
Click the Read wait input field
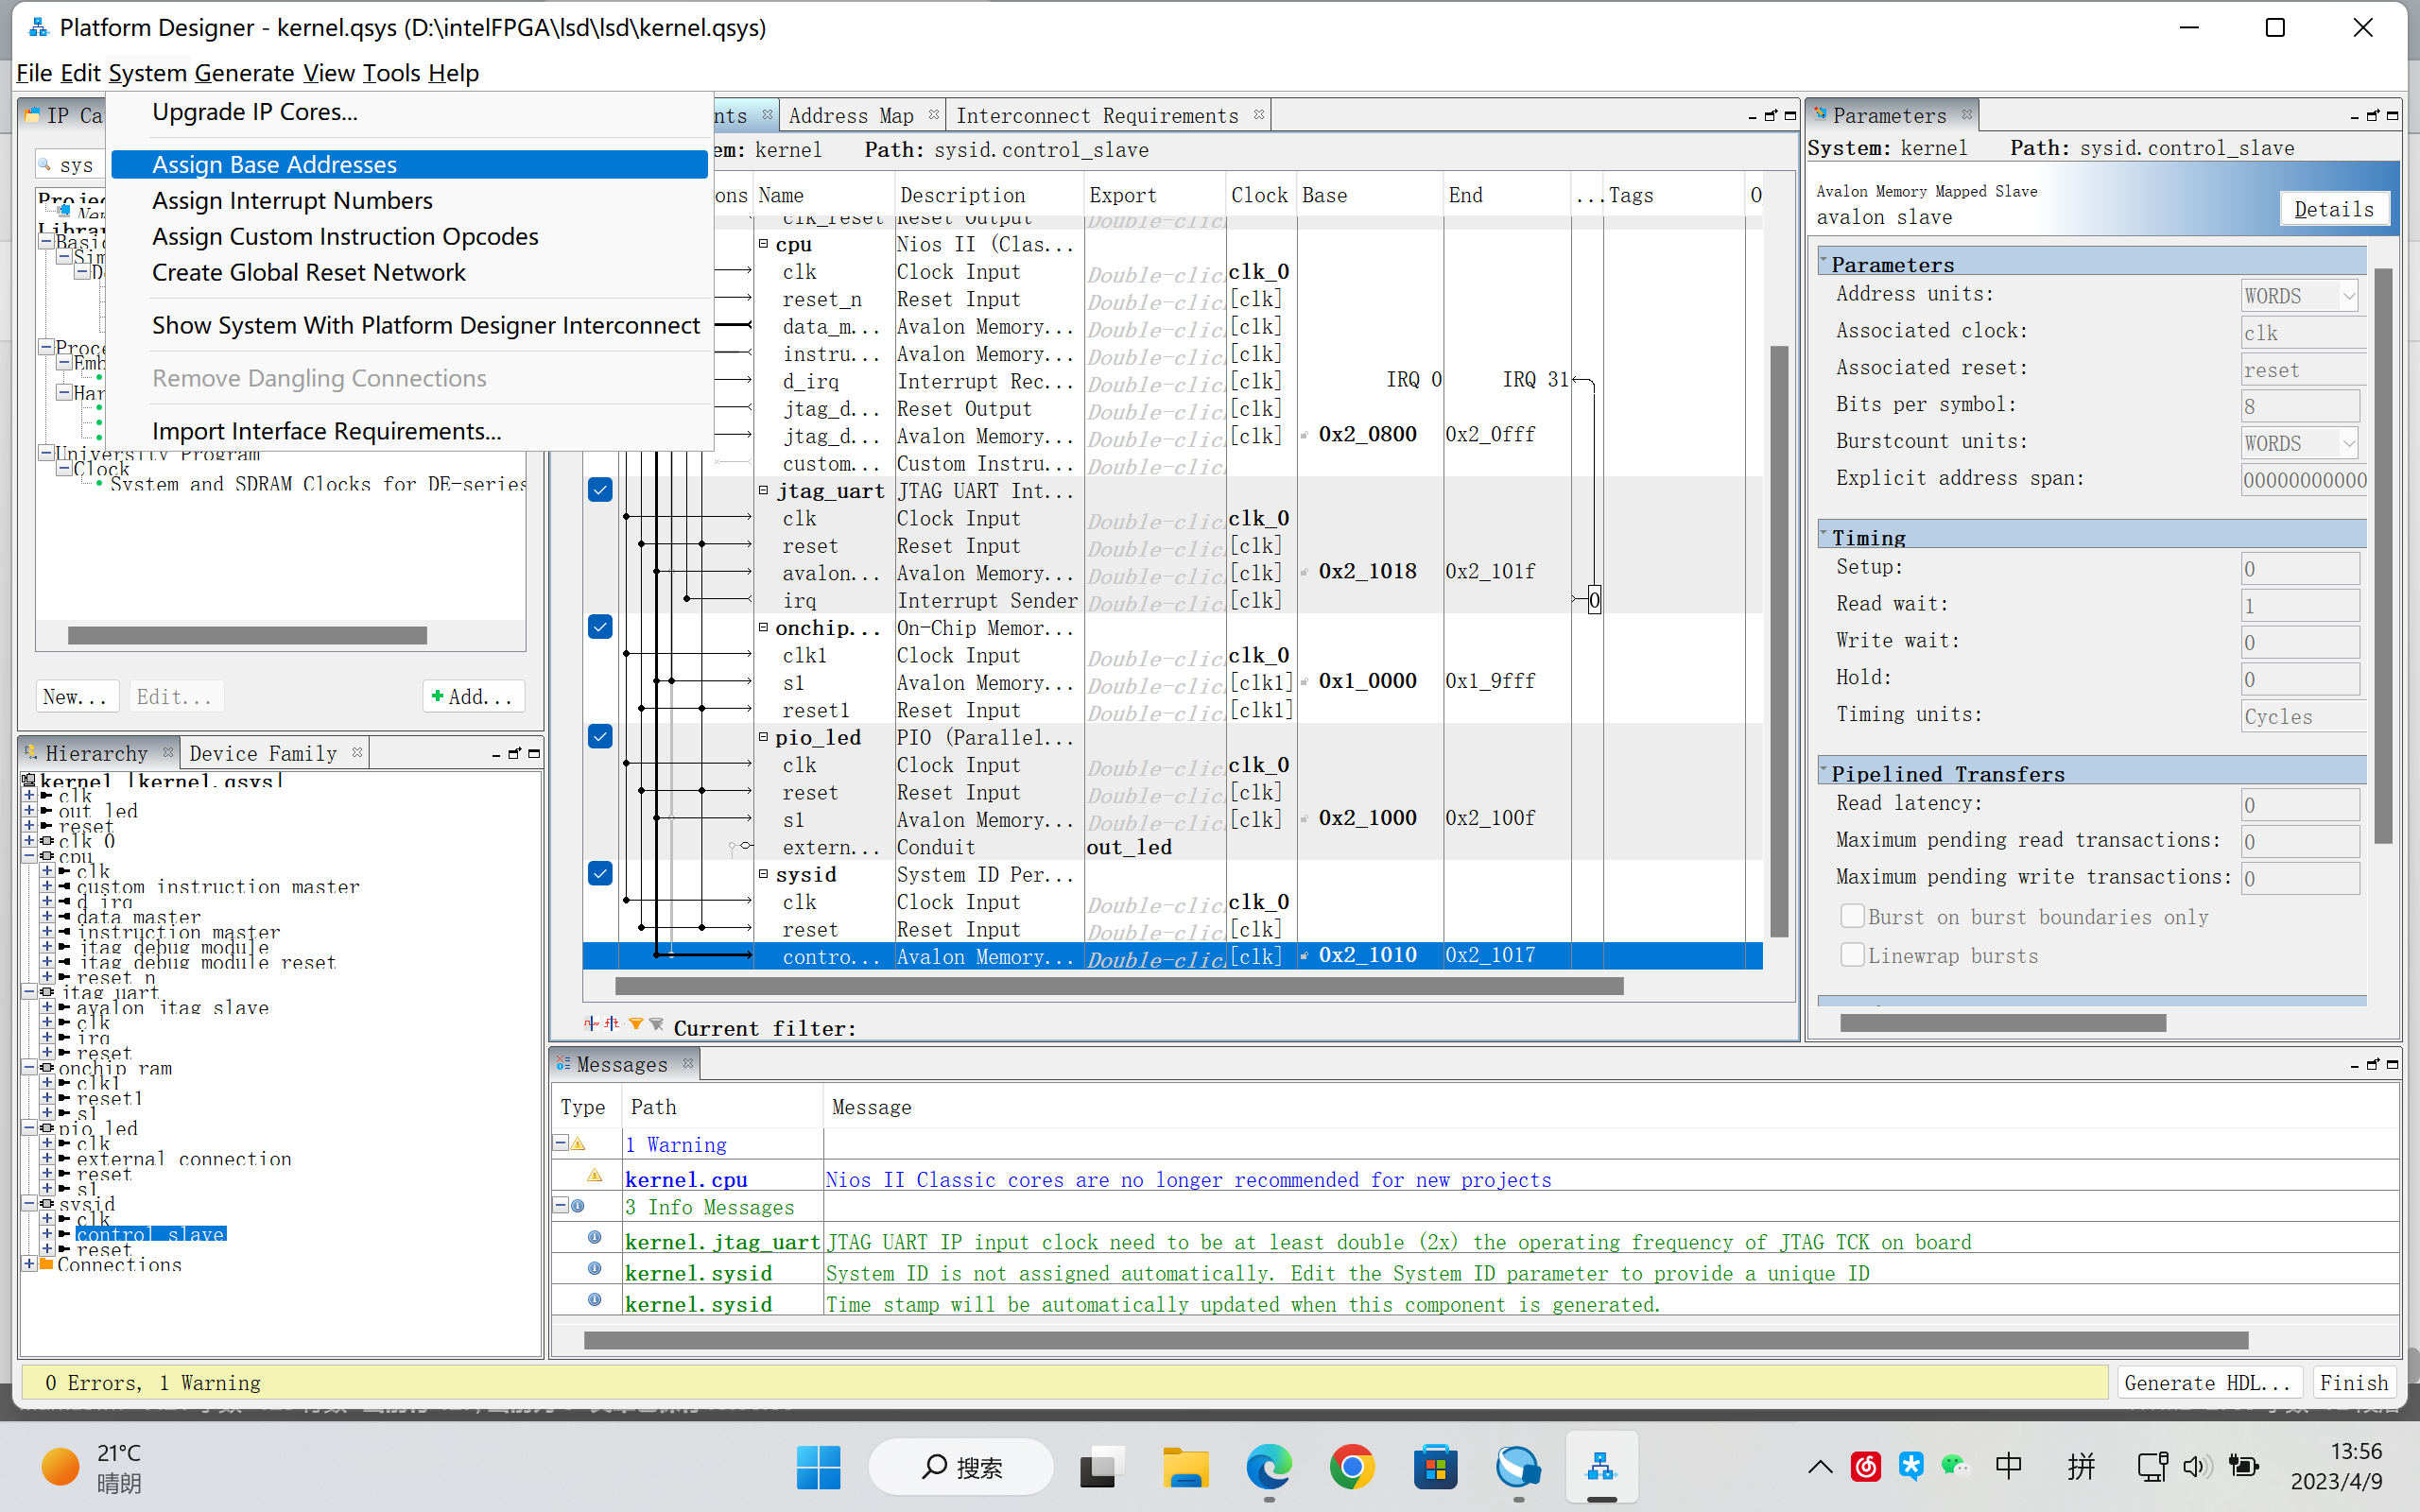click(x=2299, y=606)
